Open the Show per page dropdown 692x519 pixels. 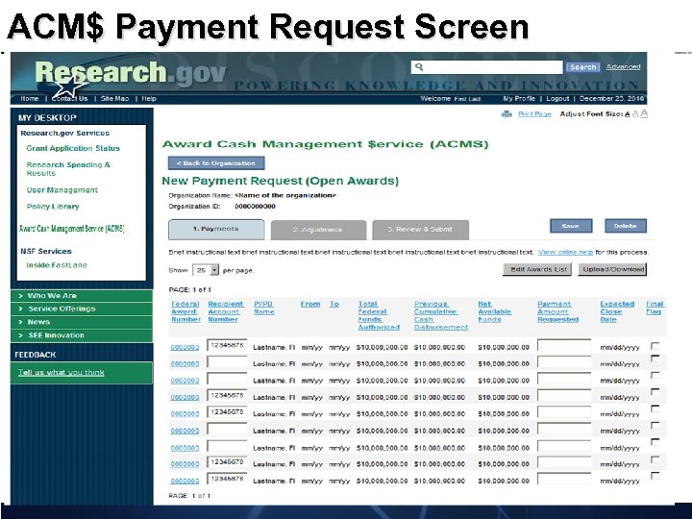[206, 270]
